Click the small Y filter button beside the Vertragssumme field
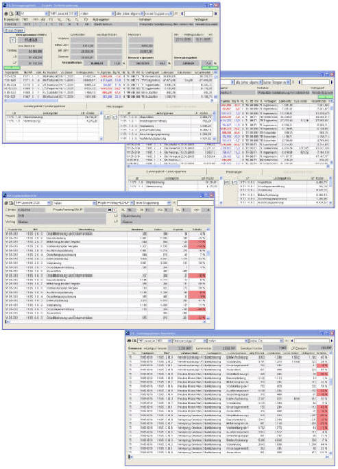Viewport: 338px width, 469px height. point(12,40)
